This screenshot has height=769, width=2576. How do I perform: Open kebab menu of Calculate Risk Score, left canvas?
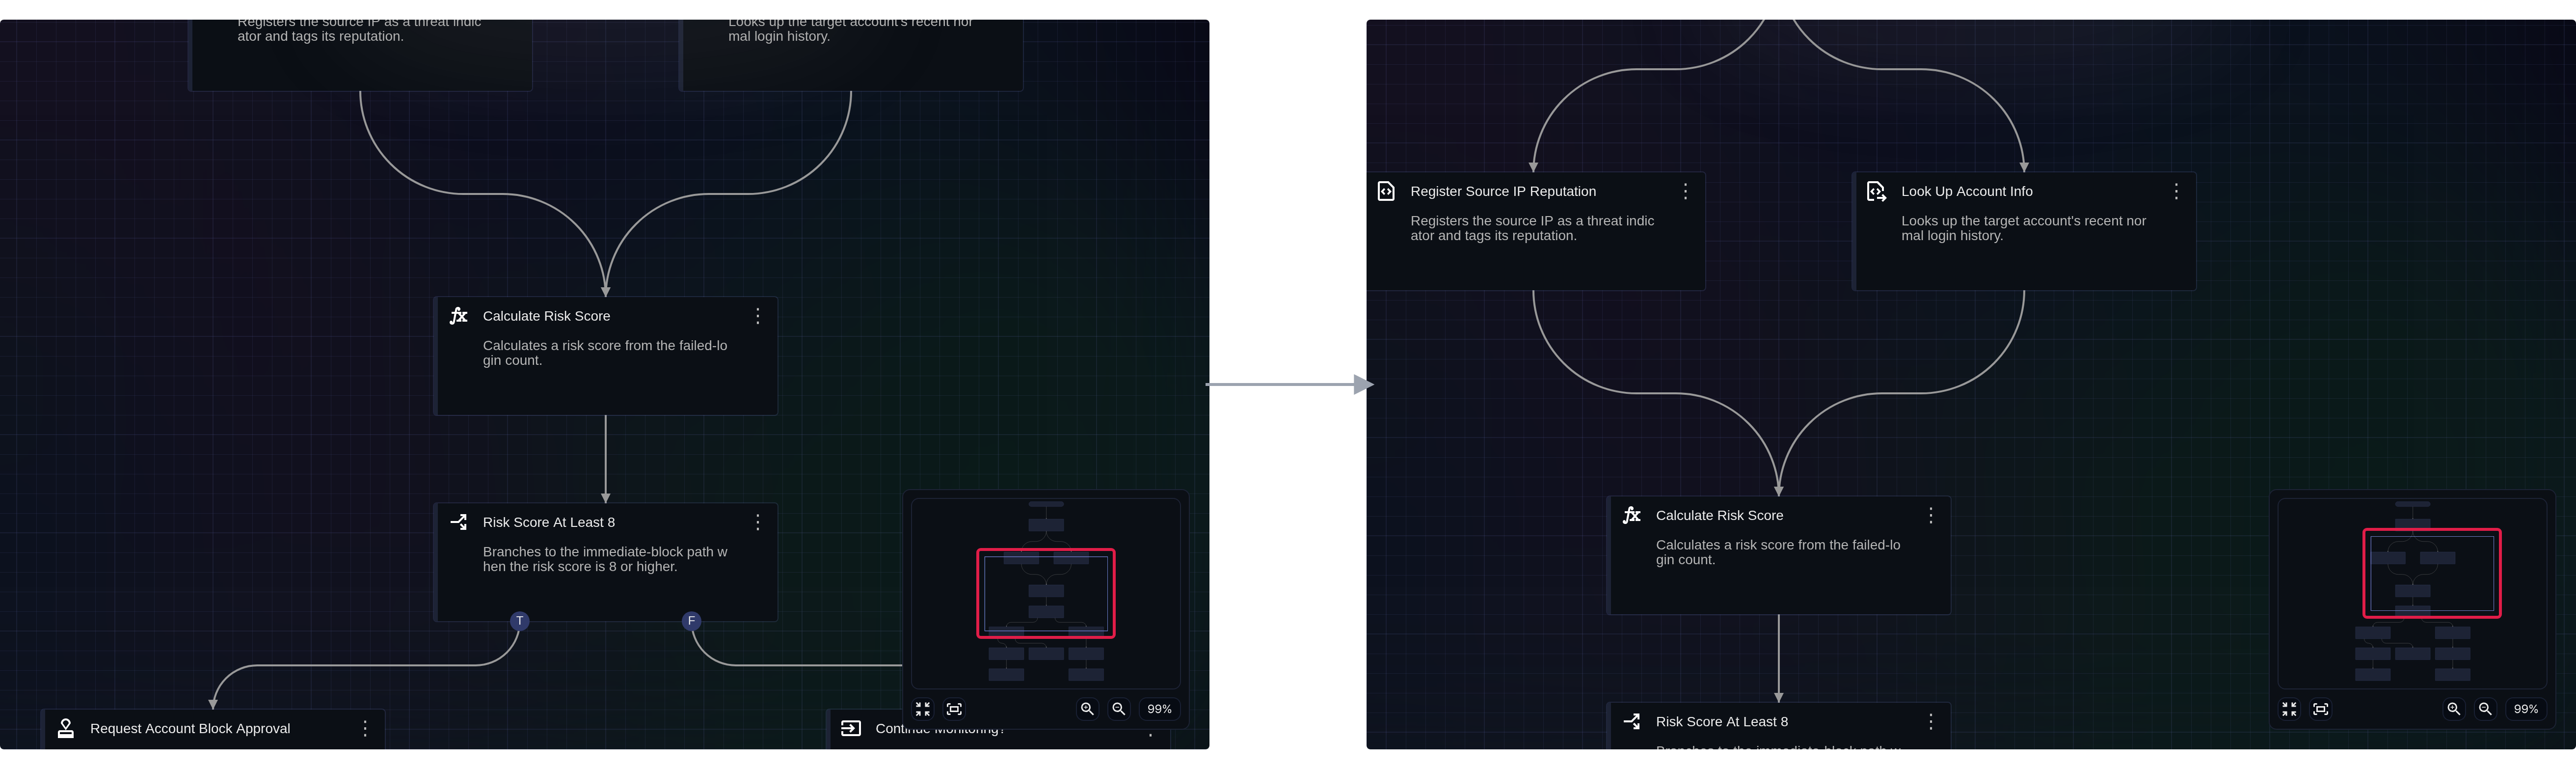(x=758, y=316)
